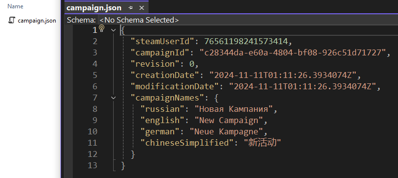The width and height of the screenshot is (398, 178).
Task: Click the lightbulb quick actions icon
Action: click(x=102, y=28)
